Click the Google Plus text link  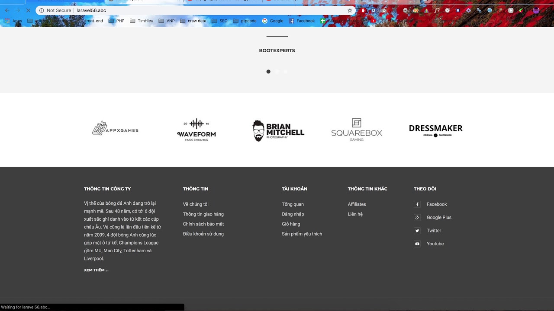[x=439, y=218]
